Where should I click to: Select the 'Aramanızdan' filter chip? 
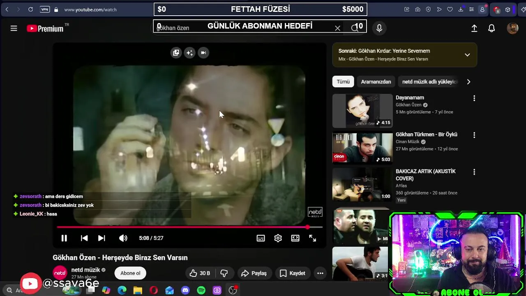376,82
